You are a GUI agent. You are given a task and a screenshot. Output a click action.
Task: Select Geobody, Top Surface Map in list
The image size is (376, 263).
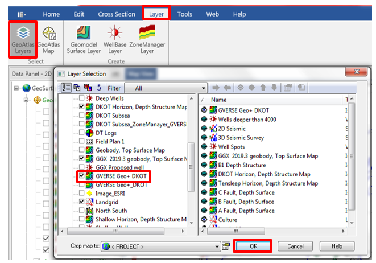130,150
